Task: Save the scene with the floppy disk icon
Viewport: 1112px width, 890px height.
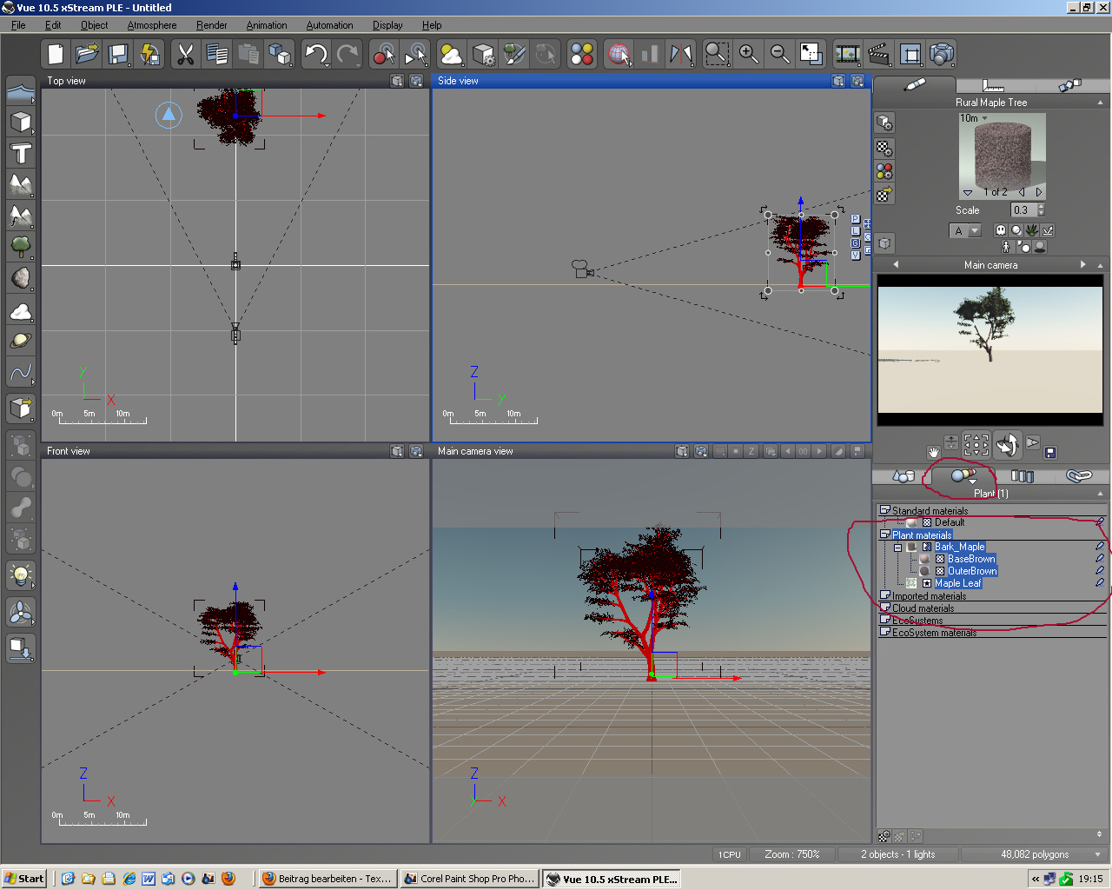Action: (x=118, y=55)
